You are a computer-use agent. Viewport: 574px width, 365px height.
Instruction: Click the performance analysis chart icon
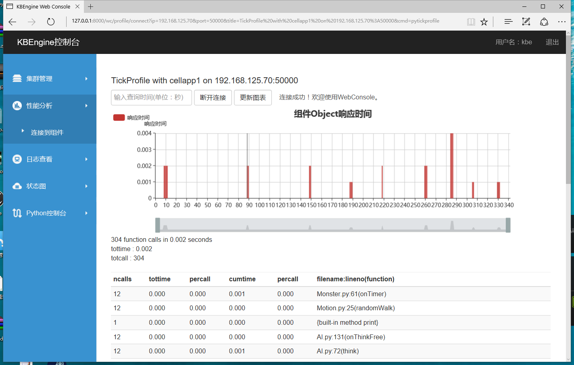17,105
